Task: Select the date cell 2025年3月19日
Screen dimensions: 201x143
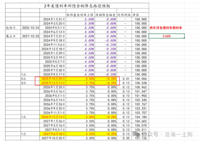Action: (x=53, y=57)
